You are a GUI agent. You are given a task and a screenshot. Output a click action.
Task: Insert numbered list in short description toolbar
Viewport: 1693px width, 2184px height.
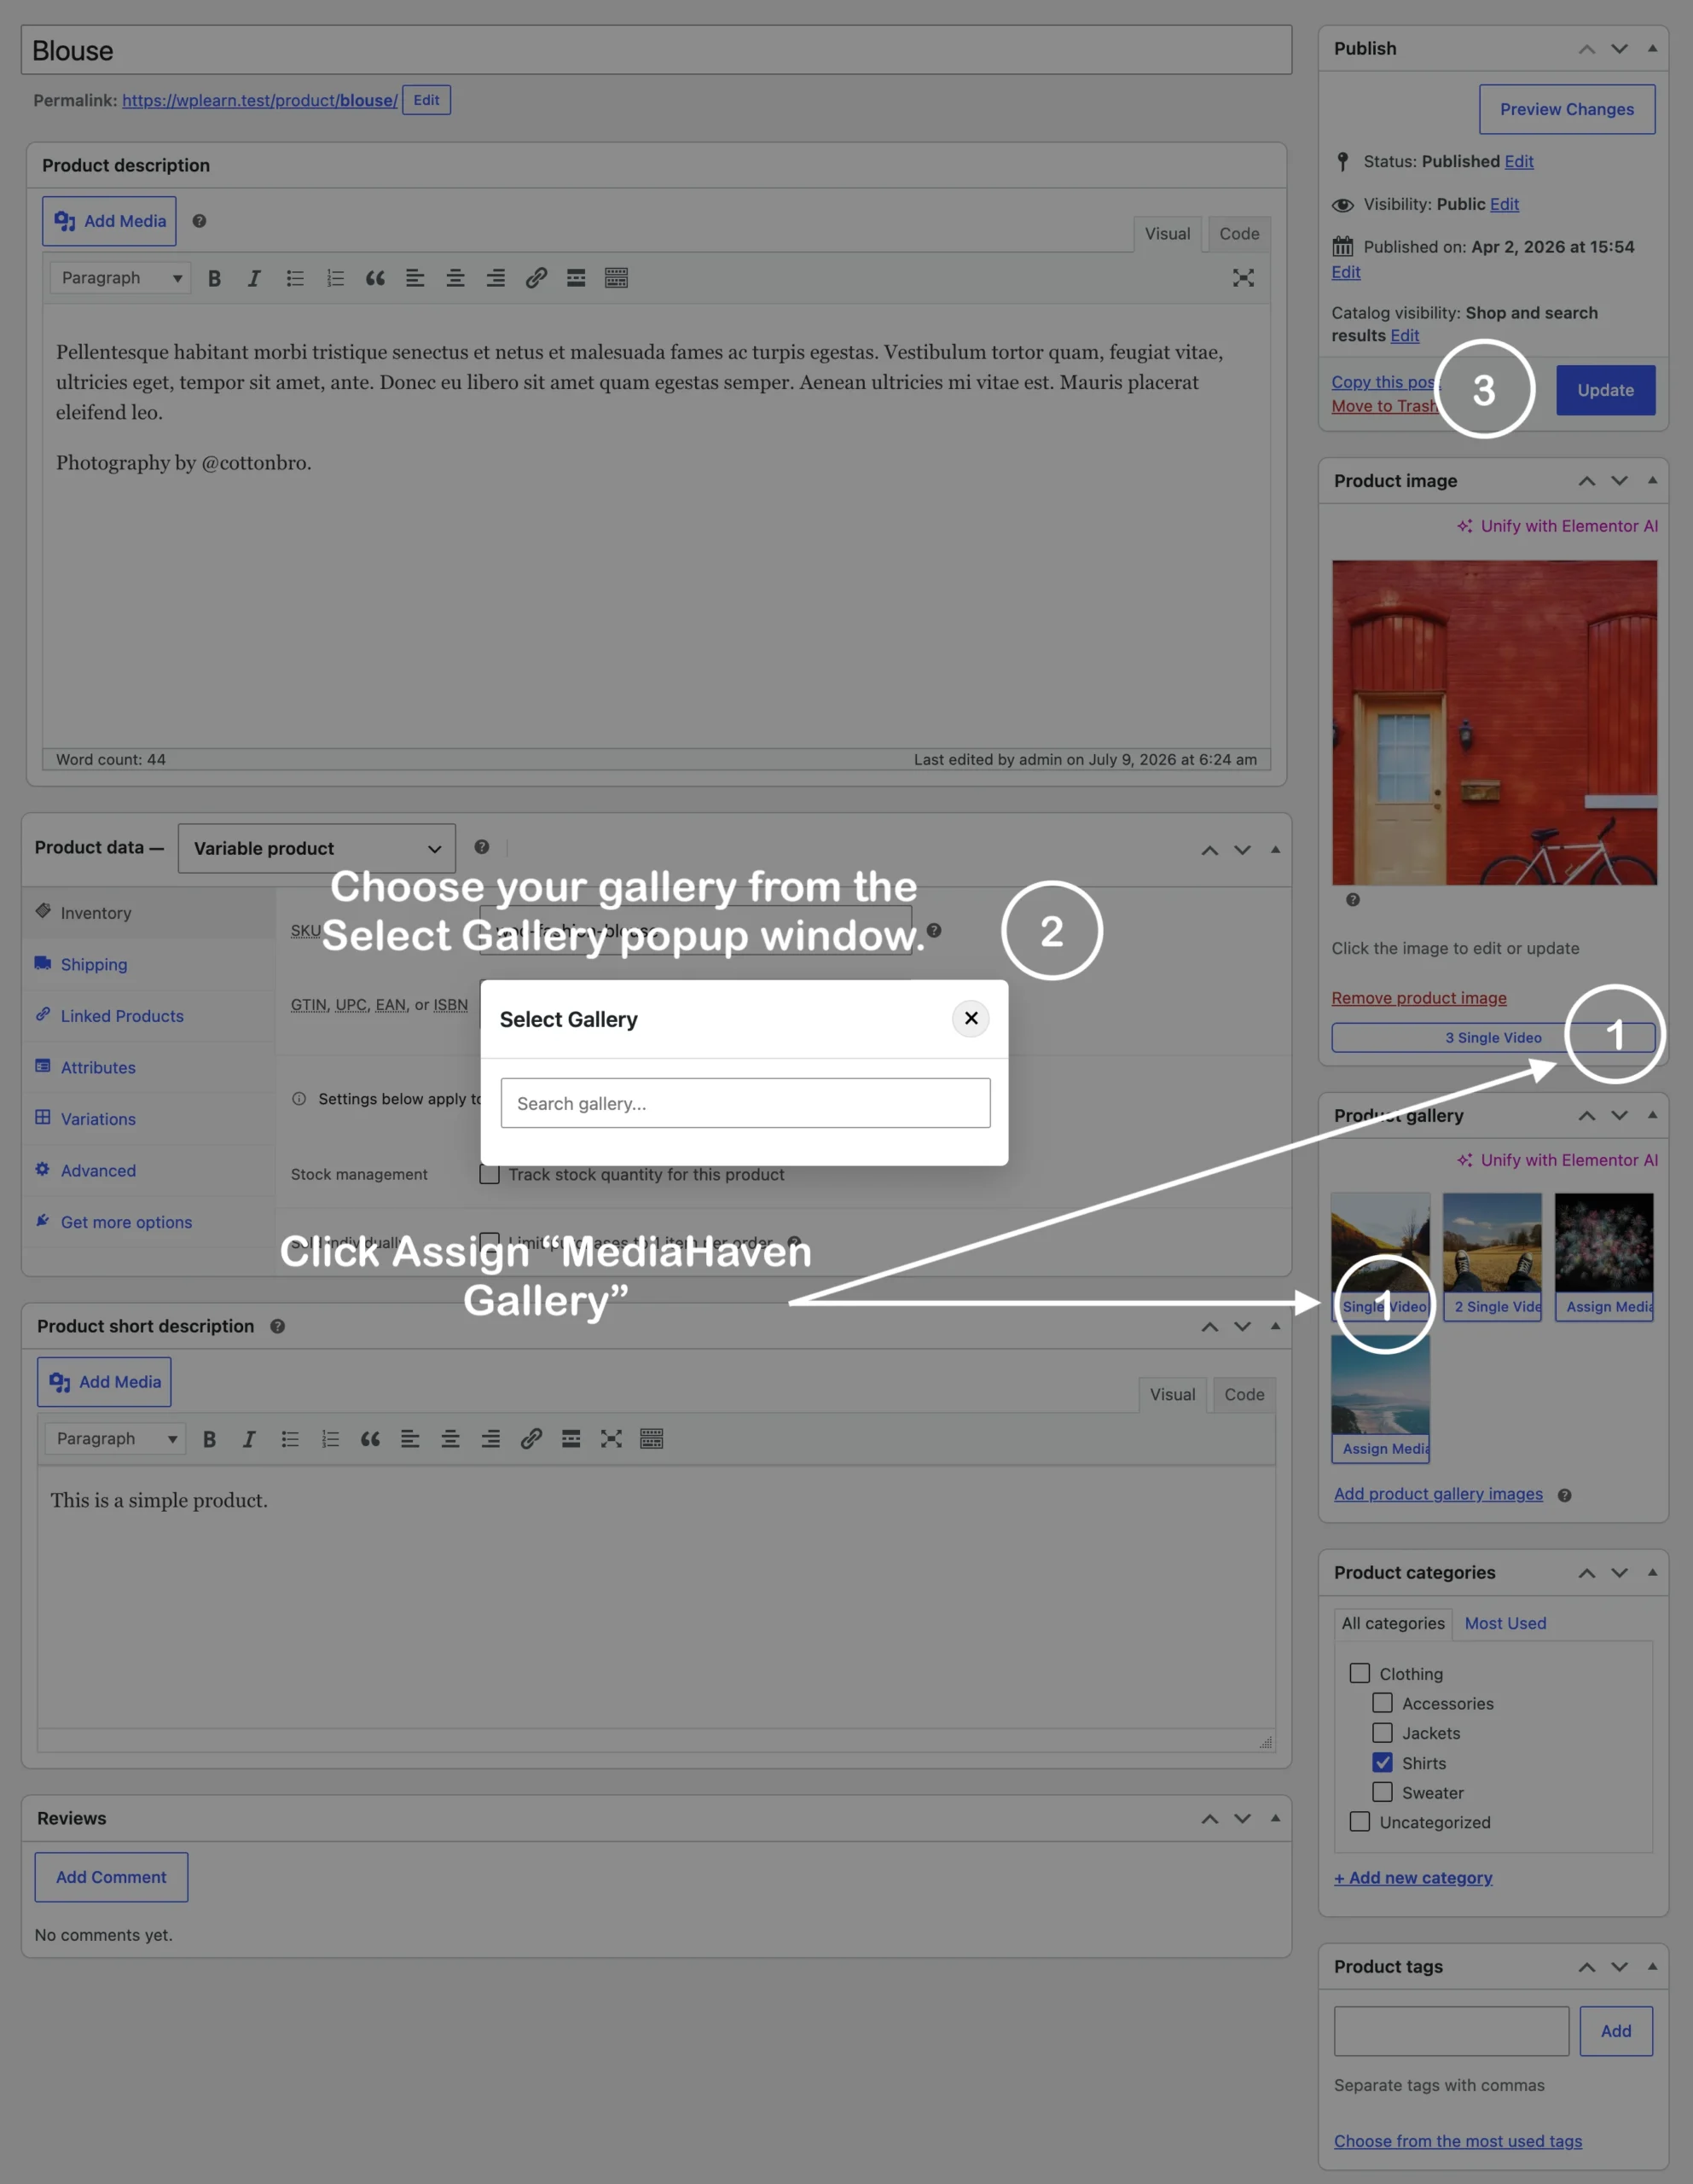[x=330, y=1439]
